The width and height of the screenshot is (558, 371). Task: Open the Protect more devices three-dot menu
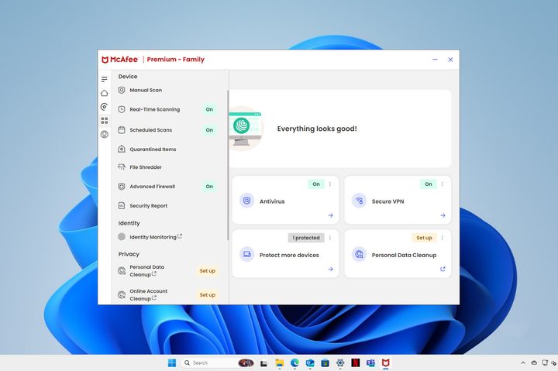pyautogui.click(x=330, y=238)
